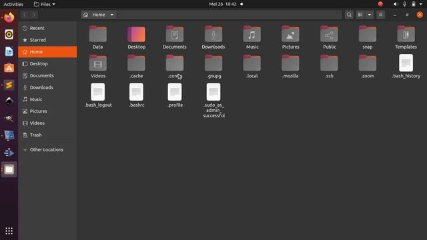This screenshot has width=427, height=240.
Task: Open Desktop in the sidebar
Action: coord(47,64)
